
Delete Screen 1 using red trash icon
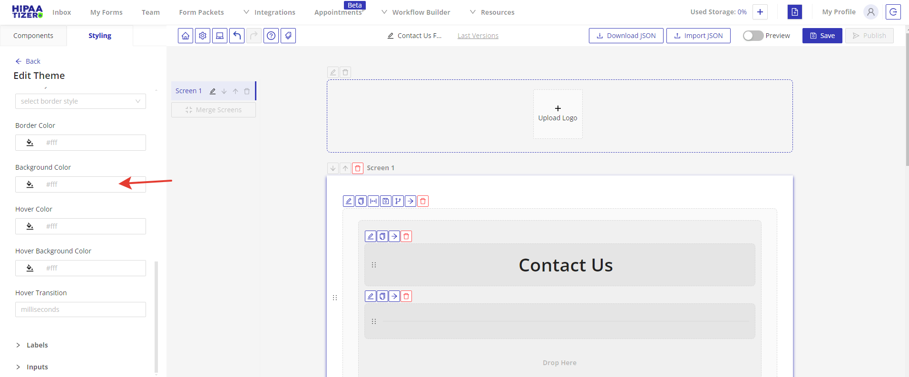pyautogui.click(x=358, y=168)
